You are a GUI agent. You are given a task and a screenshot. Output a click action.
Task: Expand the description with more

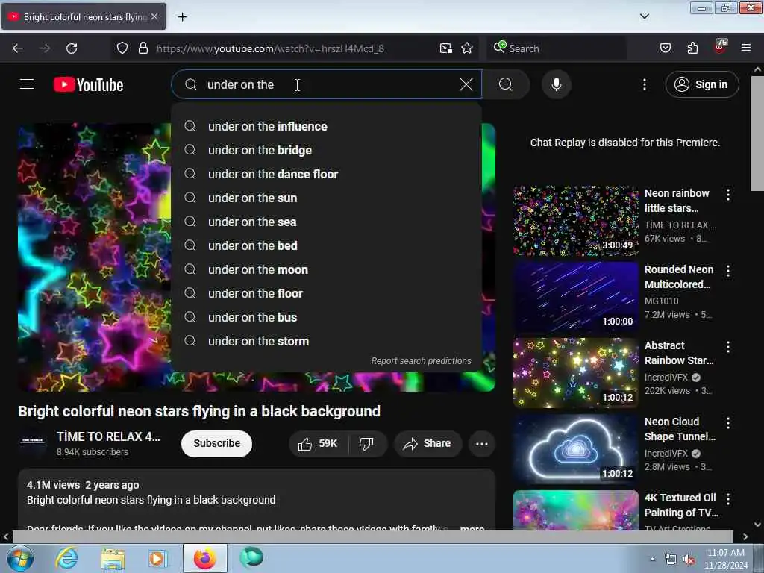pos(472,528)
